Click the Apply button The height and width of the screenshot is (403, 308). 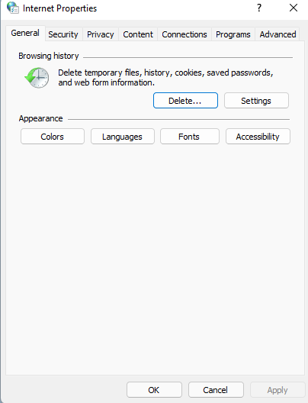coord(278,390)
